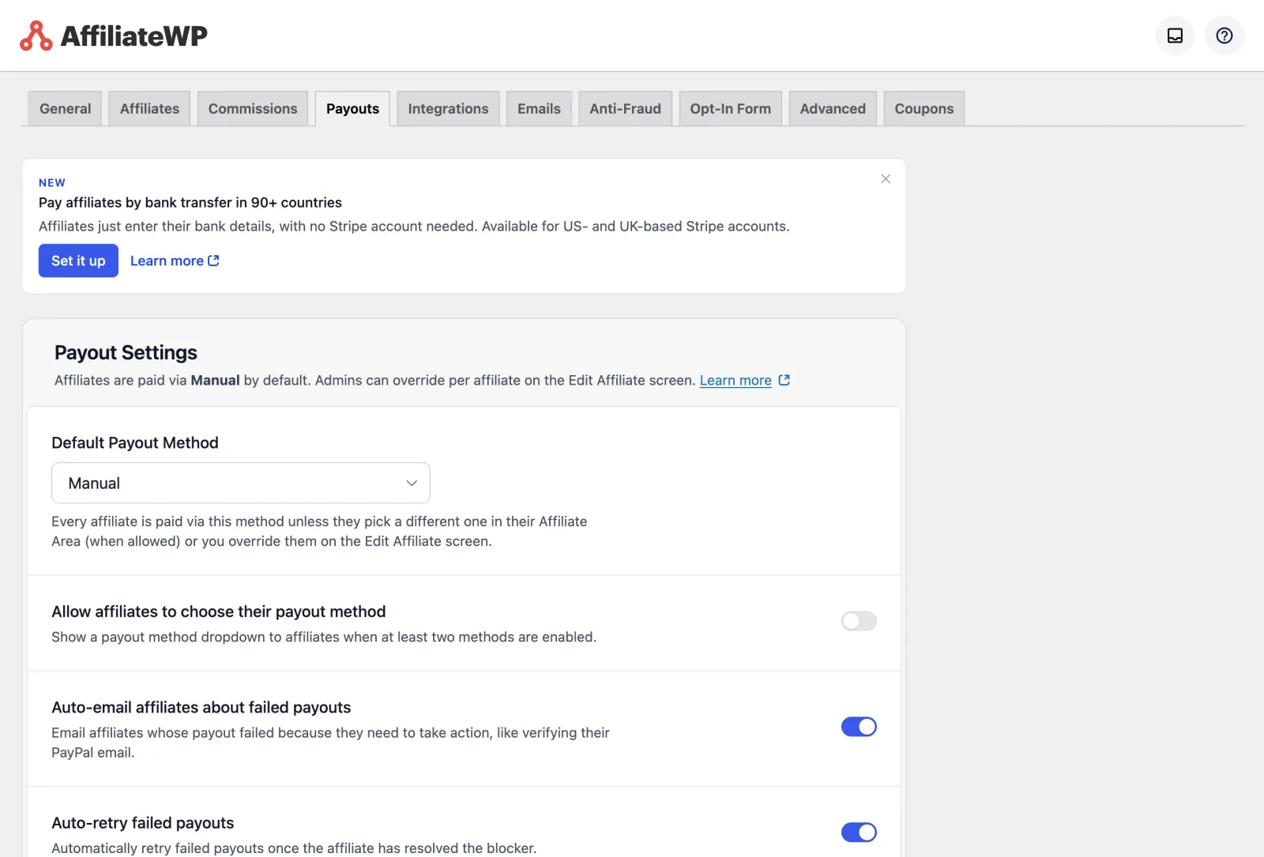Toggle Allow affiliates to choose payout method
The height and width of the screenshot is (857, 1264).
coord(859,621)
